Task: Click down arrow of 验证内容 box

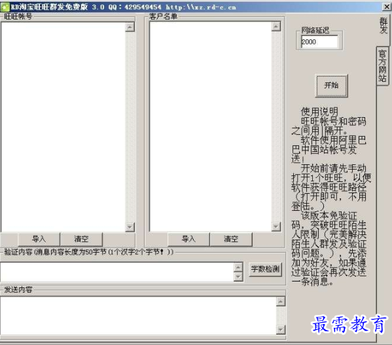Action: 238,277
